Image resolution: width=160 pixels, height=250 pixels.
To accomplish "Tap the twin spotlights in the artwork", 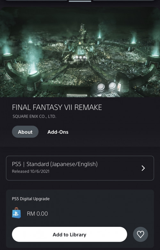I will click(107, 86).
